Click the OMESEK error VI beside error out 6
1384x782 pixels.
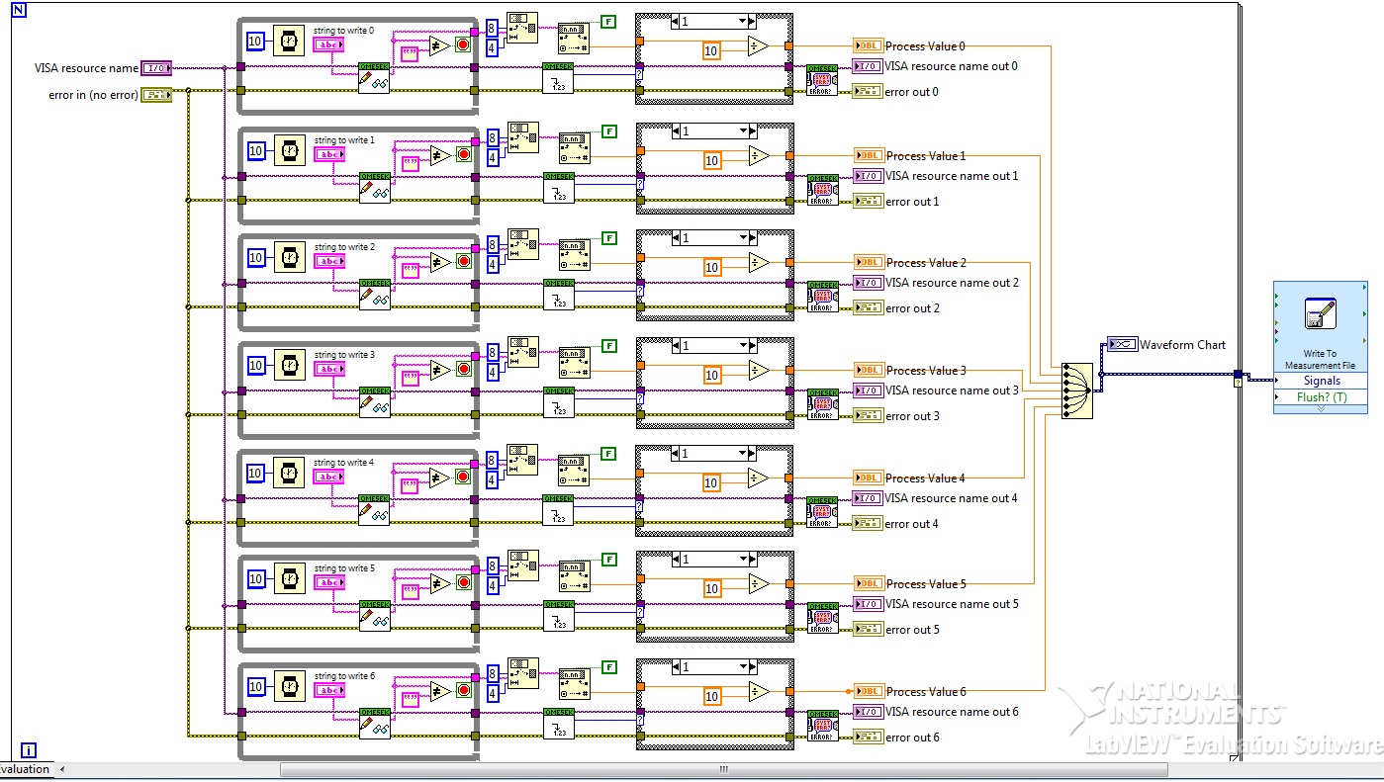822,726
